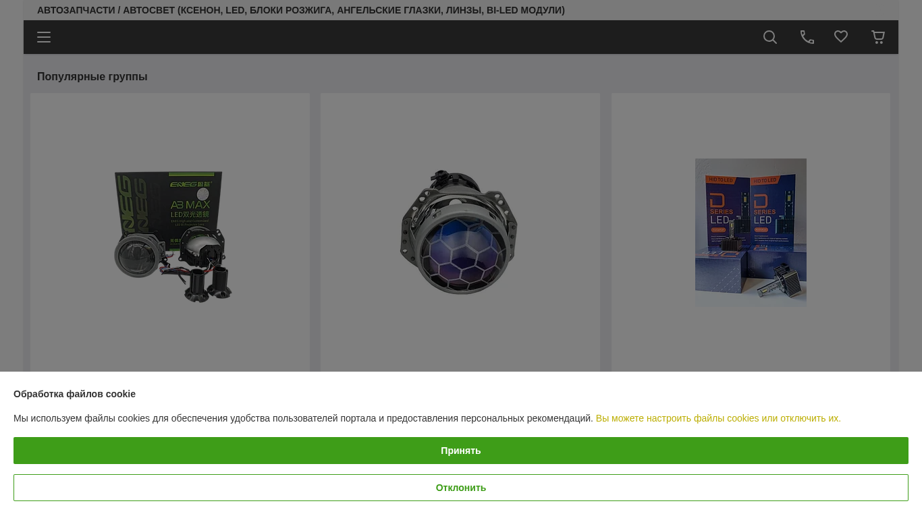The image size is (922, 518).
Task: Open the blue honeycomb lens product image
Action: (460, 233)
